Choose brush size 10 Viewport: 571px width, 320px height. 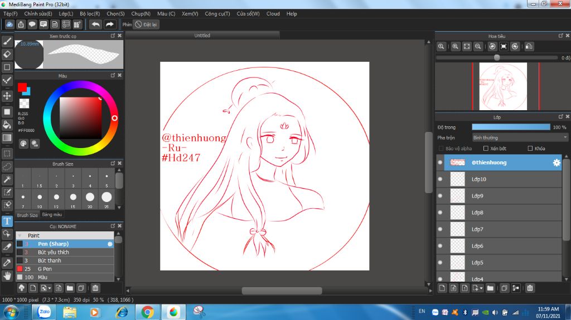[40, 199]
